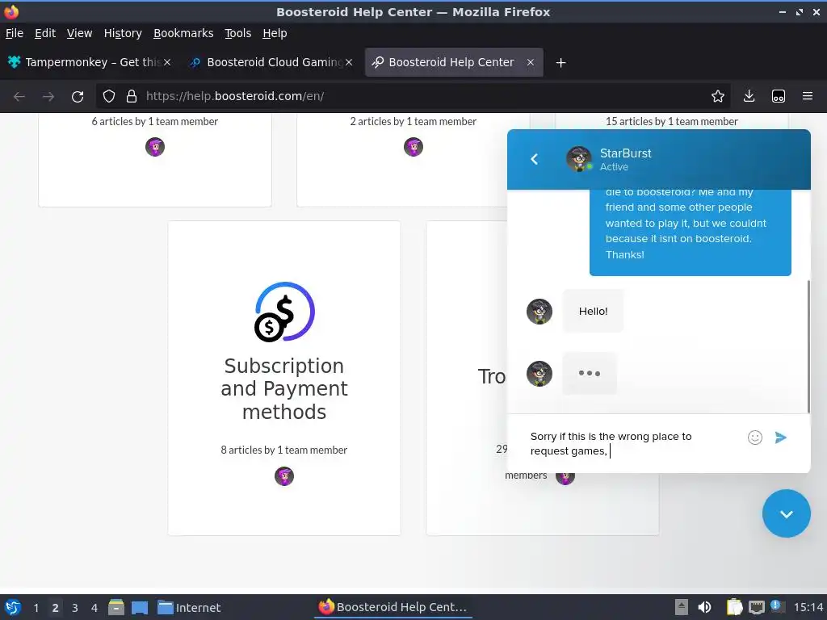Switch to workspace 2
This screenshot has height=620, width=827.
coord(55,608)
